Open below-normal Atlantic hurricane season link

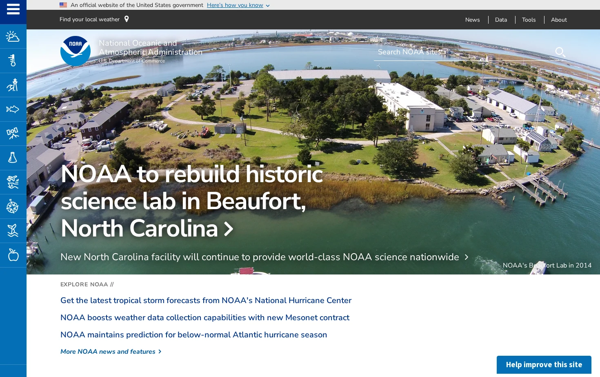point(193,335)
